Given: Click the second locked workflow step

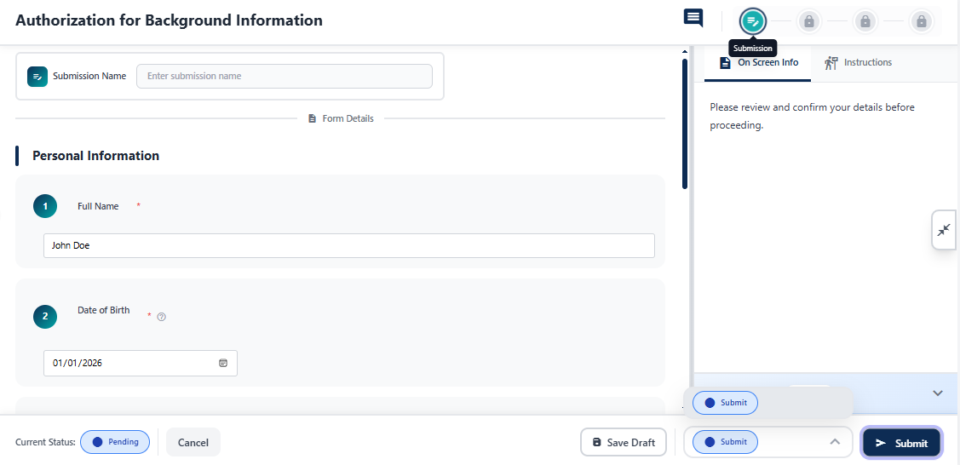Looking at the screenshot, I should (x=808, y=21).
